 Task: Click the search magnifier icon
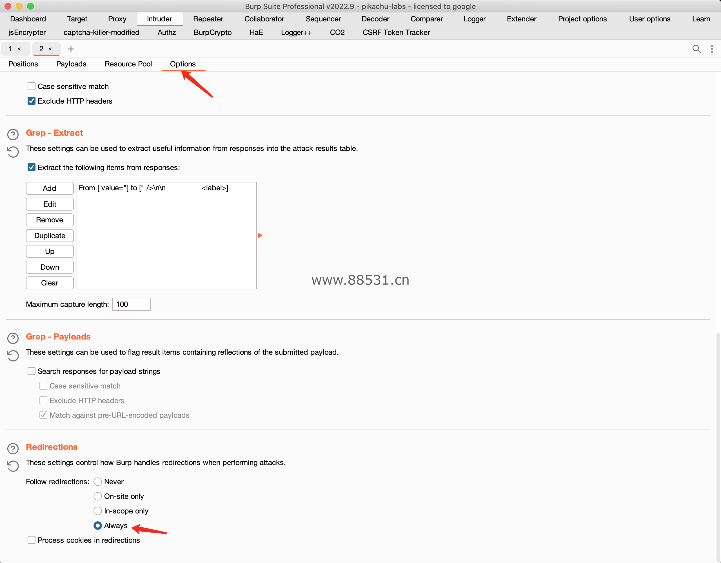click(x=696, y=49)
